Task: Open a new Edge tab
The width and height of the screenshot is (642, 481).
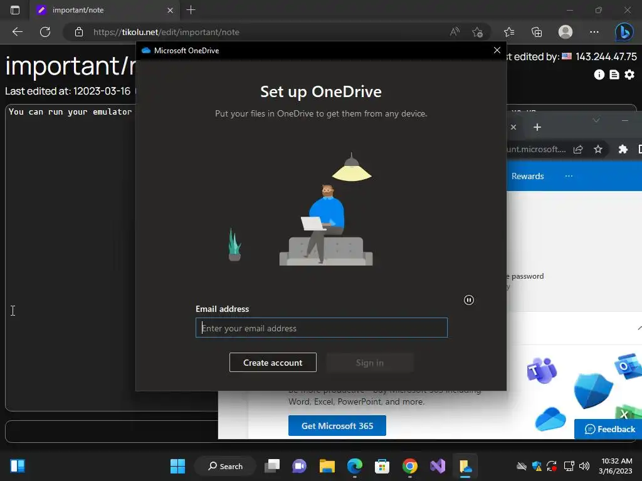Action: tap(191, 10)
